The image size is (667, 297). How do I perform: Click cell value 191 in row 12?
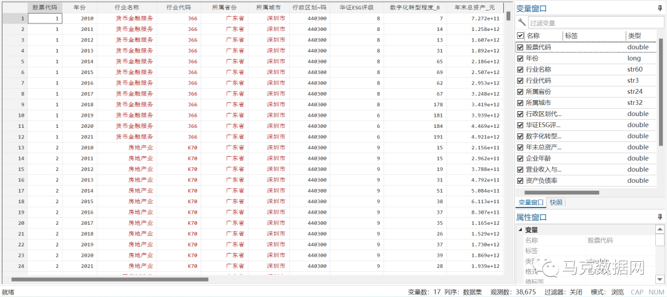(x=415, y=136)
